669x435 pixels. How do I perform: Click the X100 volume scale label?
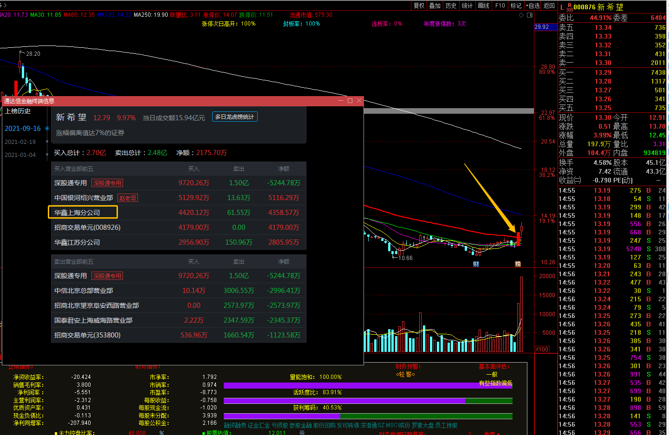(x=542, y=349)
